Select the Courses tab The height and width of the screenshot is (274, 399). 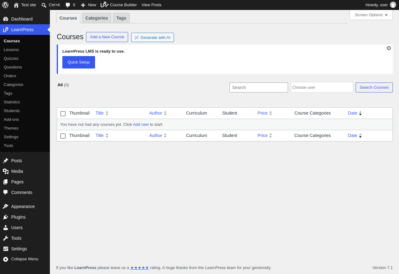pyautogui.click(x=68, y=18)
